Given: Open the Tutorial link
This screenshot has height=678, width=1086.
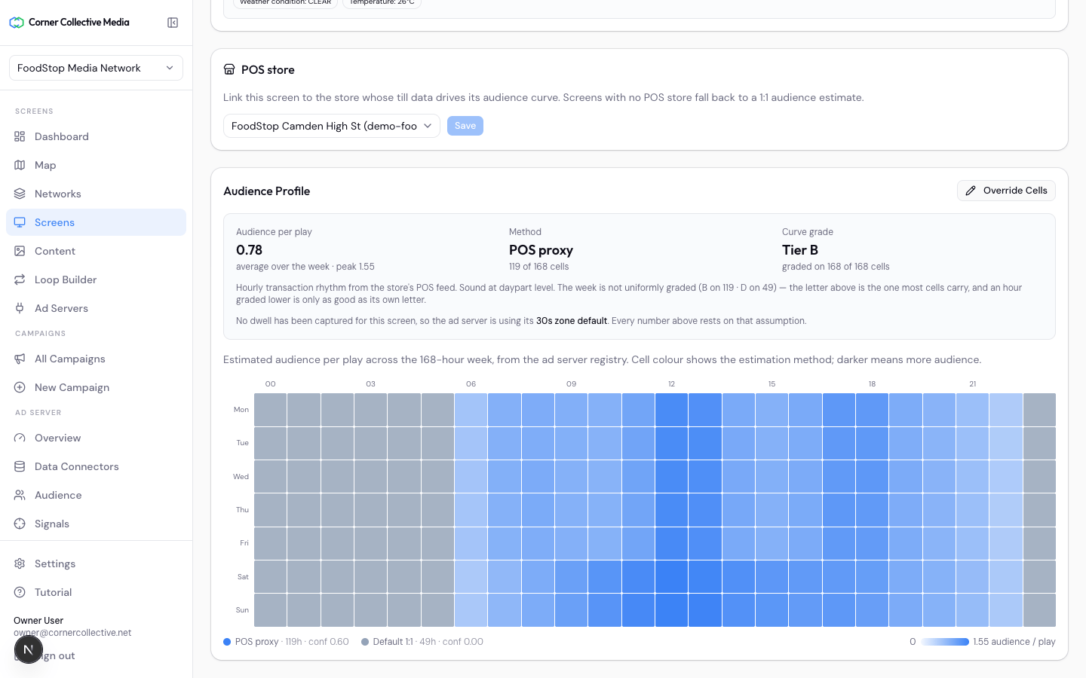Looking at the screenshot, I should [x=96, y=592].
